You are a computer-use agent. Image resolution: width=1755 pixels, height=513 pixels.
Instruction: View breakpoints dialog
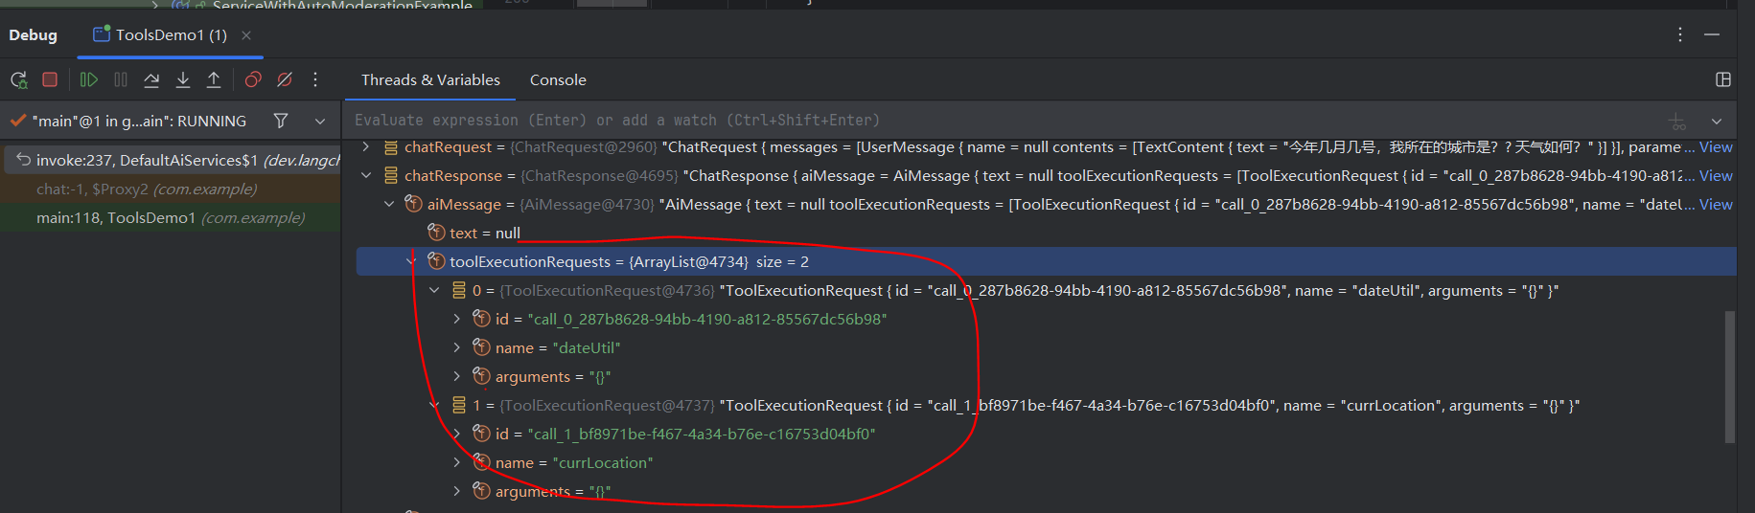point(253,79)
